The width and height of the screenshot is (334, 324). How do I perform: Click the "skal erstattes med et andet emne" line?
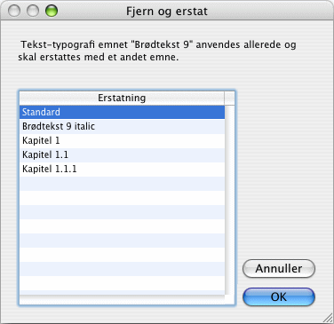99,57
